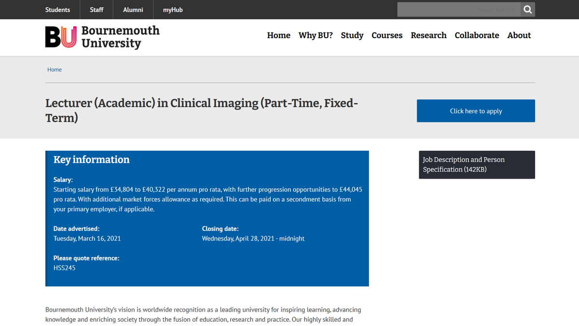579x326 pixels.
Task: Open the Why BU? navigation item
Action: 315,35
